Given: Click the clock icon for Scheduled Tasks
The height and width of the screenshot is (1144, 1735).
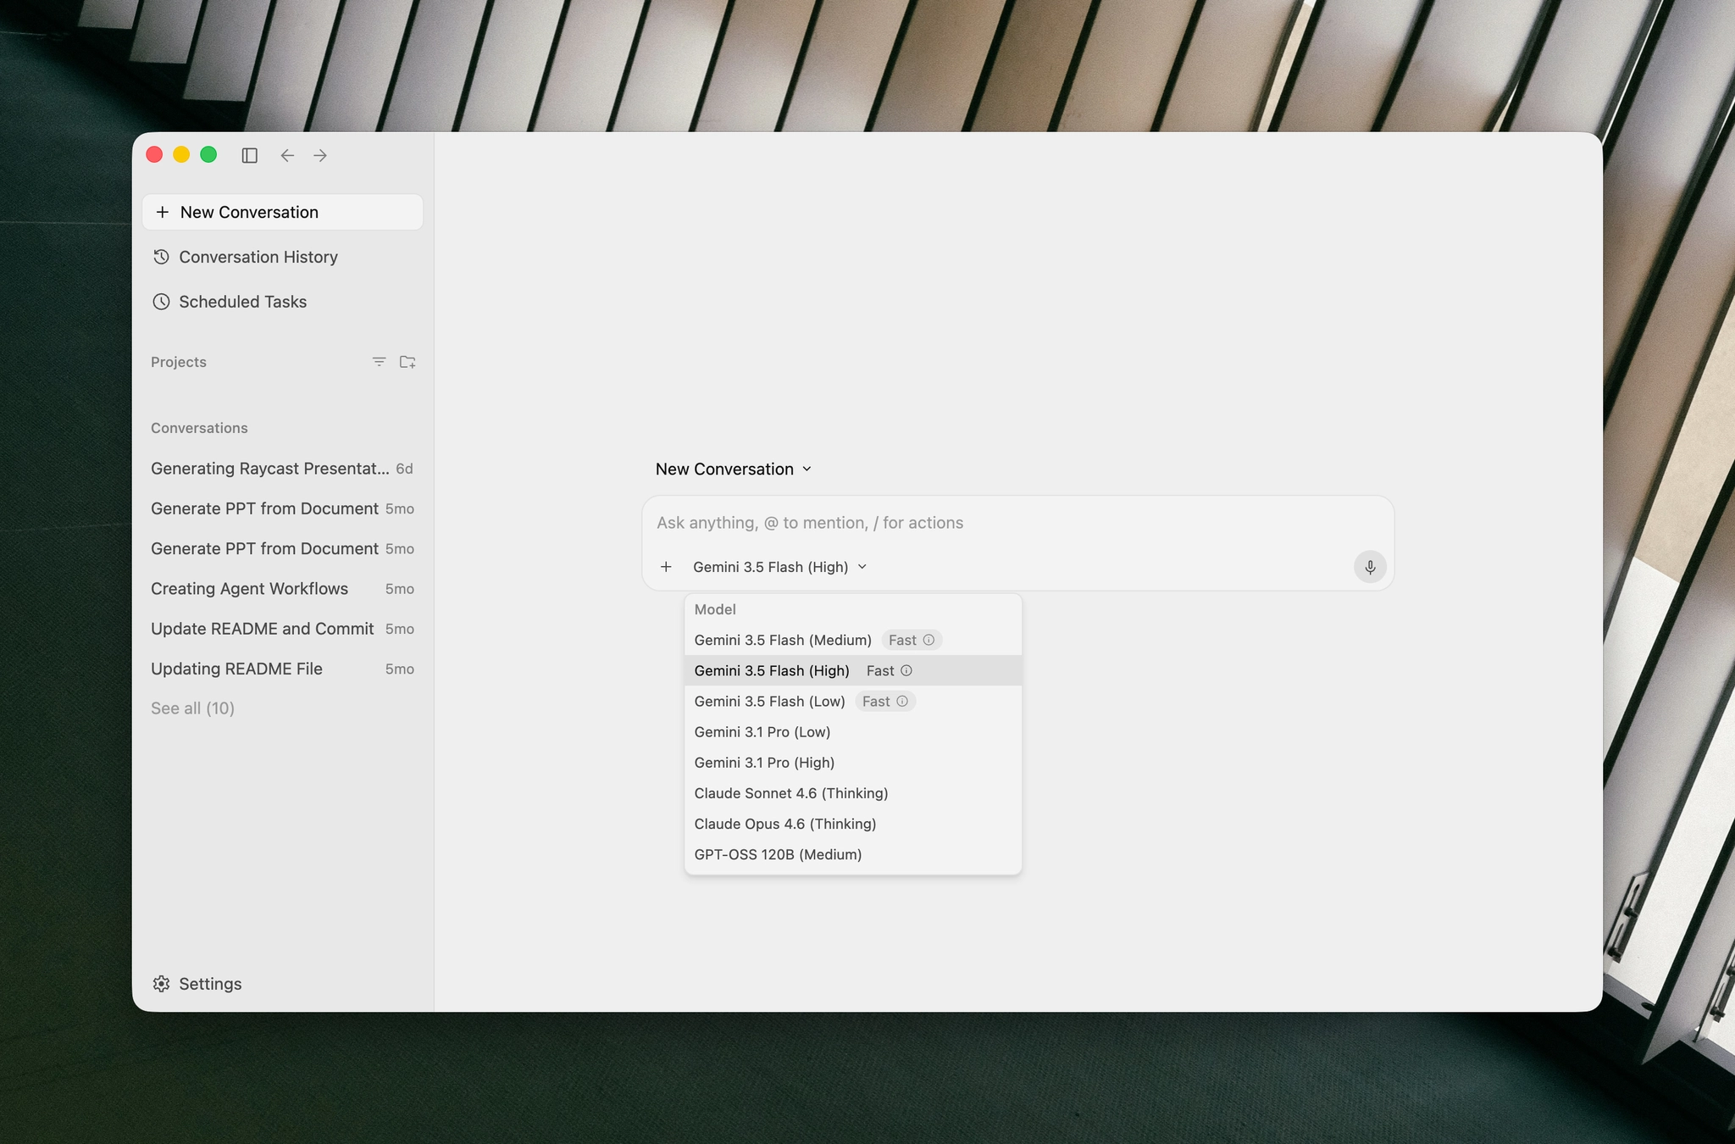Looking at the screenshot, I should pyautogui.click(x=161, y=302).
